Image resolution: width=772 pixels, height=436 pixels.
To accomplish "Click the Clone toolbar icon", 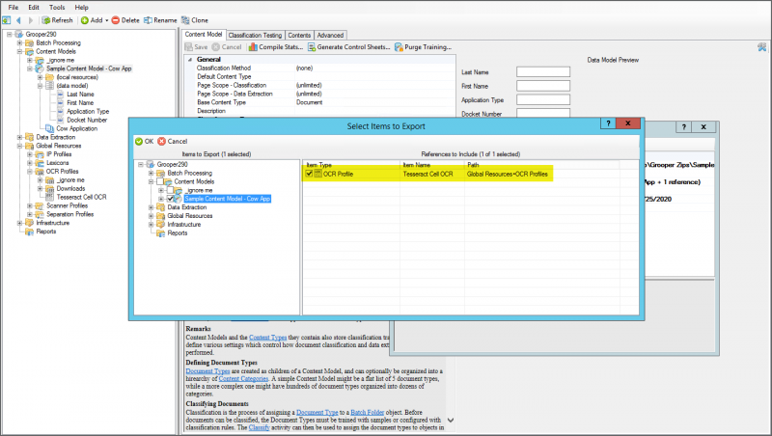I will point(186,19).
